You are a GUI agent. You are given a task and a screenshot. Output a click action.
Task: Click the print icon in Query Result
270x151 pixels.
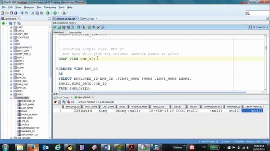[x=59, y=102]
